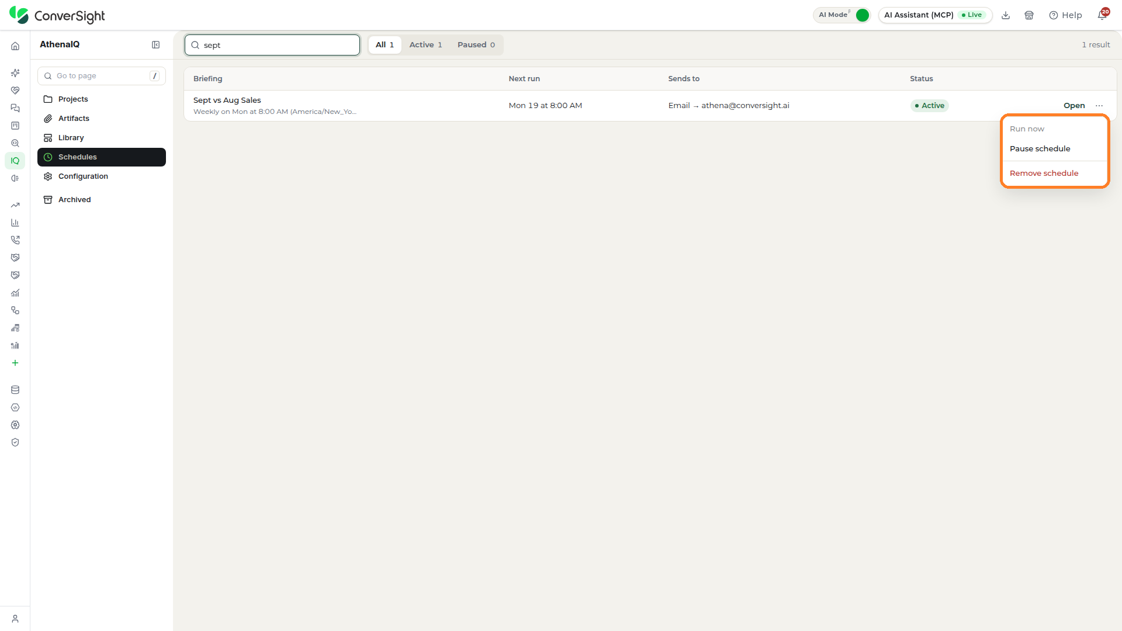Image resolution: width=1122 pixels, height=631 pixels.
Task: Click the green plus icon in rail
Action: point(15,363)
